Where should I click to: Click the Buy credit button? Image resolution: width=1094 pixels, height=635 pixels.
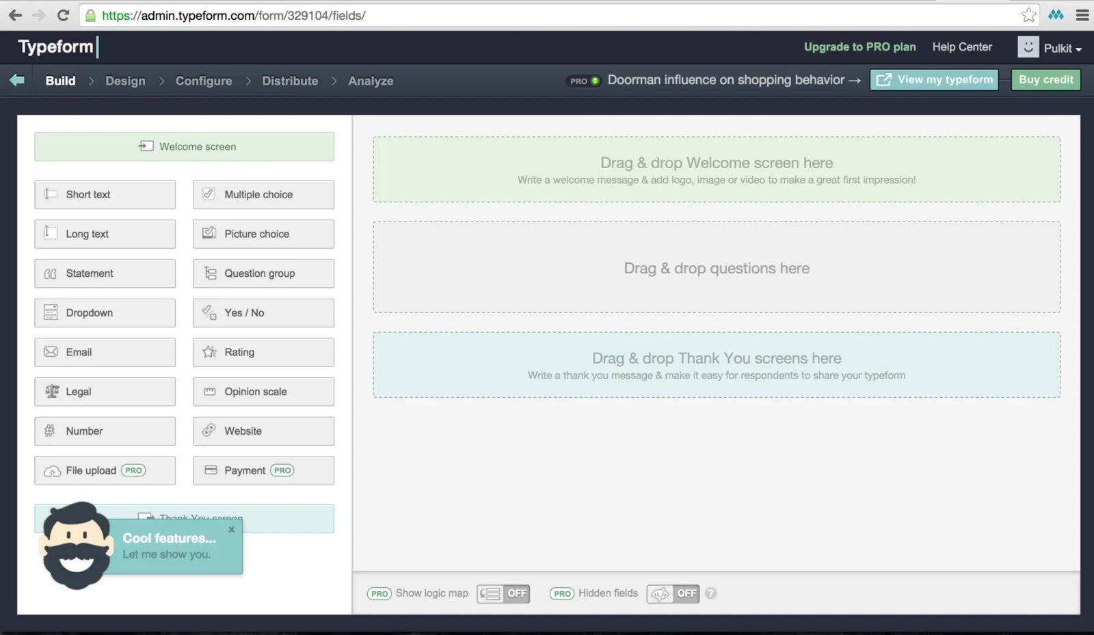[x=1046, y=80]
